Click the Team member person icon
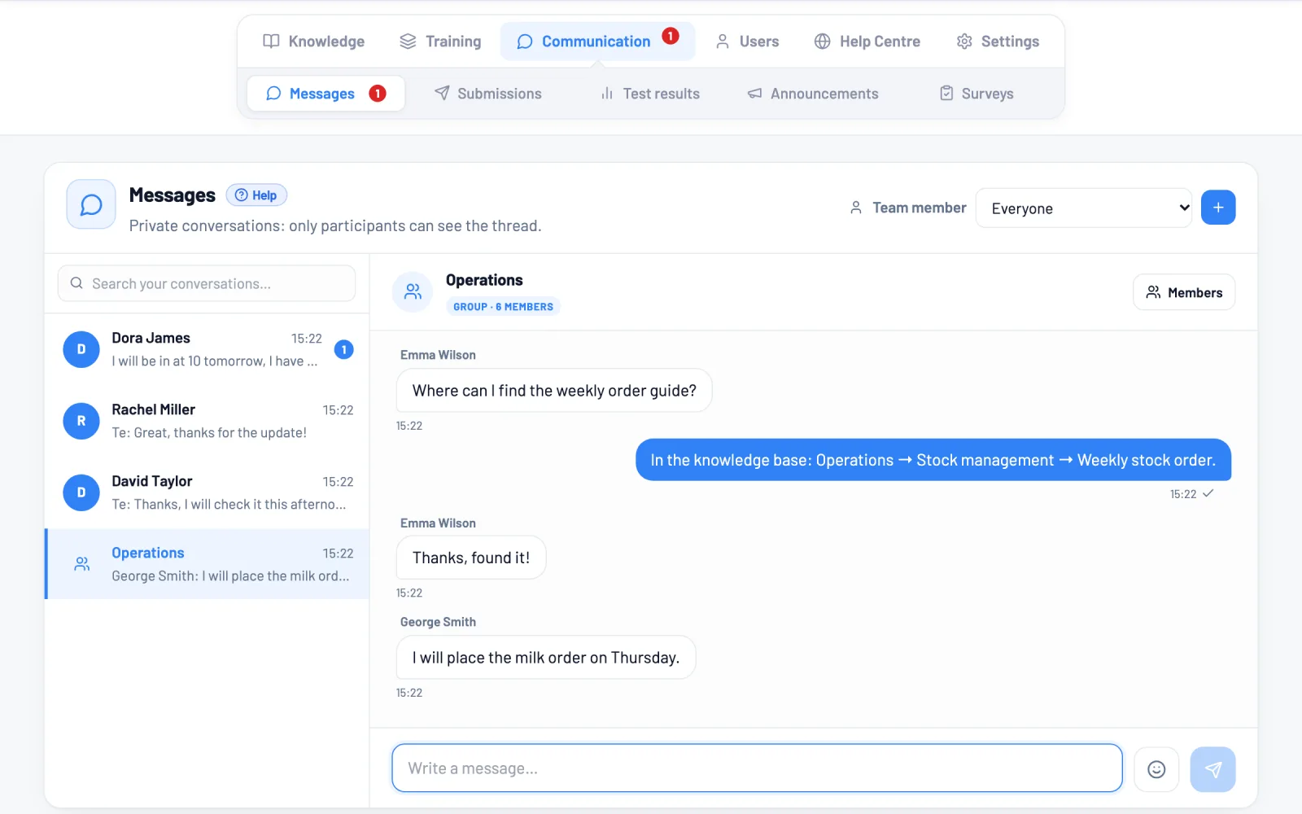The image size is (1302, 814). (856, 208)
